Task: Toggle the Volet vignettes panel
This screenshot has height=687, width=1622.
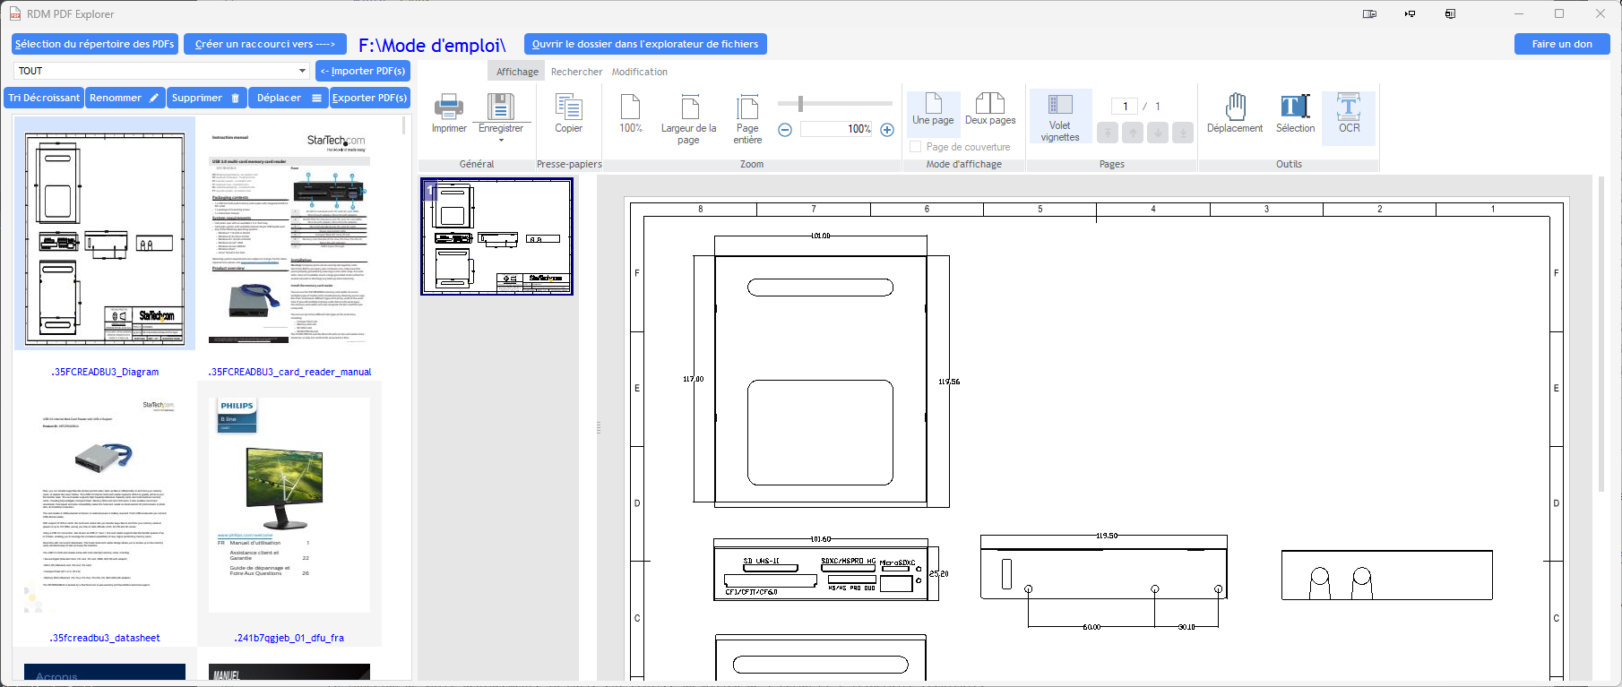Action: [x=1060, y=116]
